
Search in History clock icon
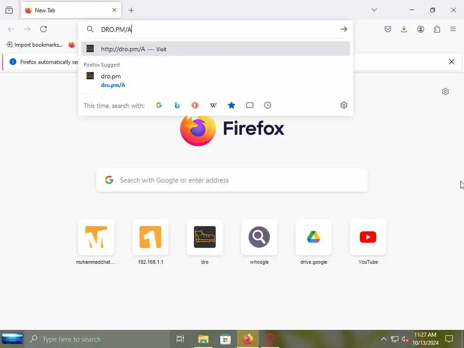[x=267, y=105]
